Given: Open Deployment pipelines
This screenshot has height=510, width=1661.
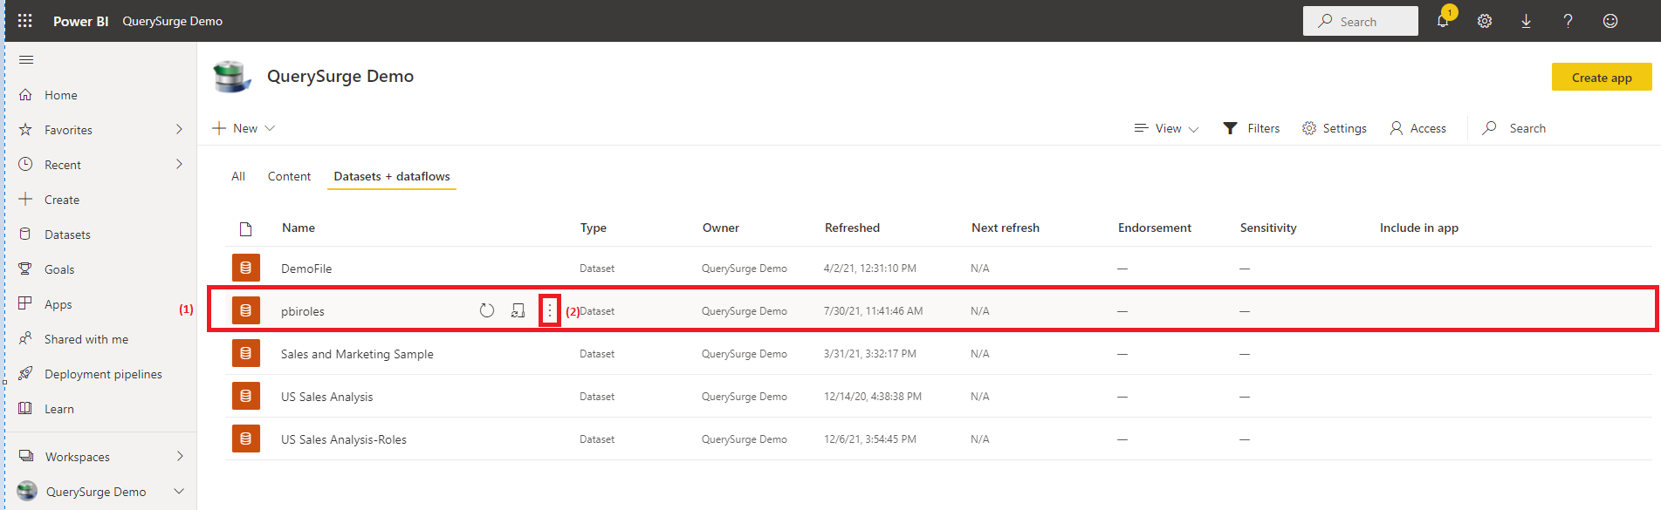Looking at the screenshot, I should (103, 374).
